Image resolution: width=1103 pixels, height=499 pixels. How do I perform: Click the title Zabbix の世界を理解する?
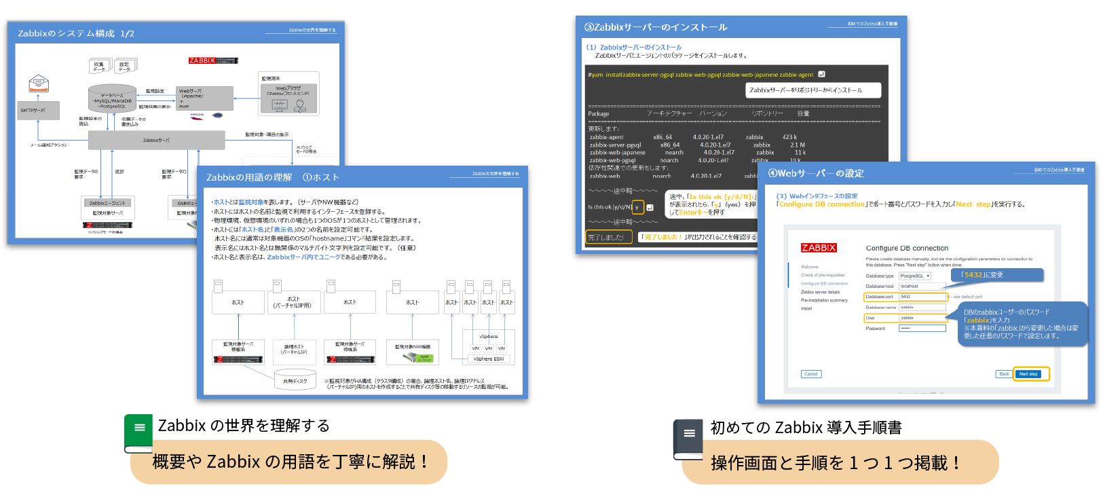[x=244, y=426]
